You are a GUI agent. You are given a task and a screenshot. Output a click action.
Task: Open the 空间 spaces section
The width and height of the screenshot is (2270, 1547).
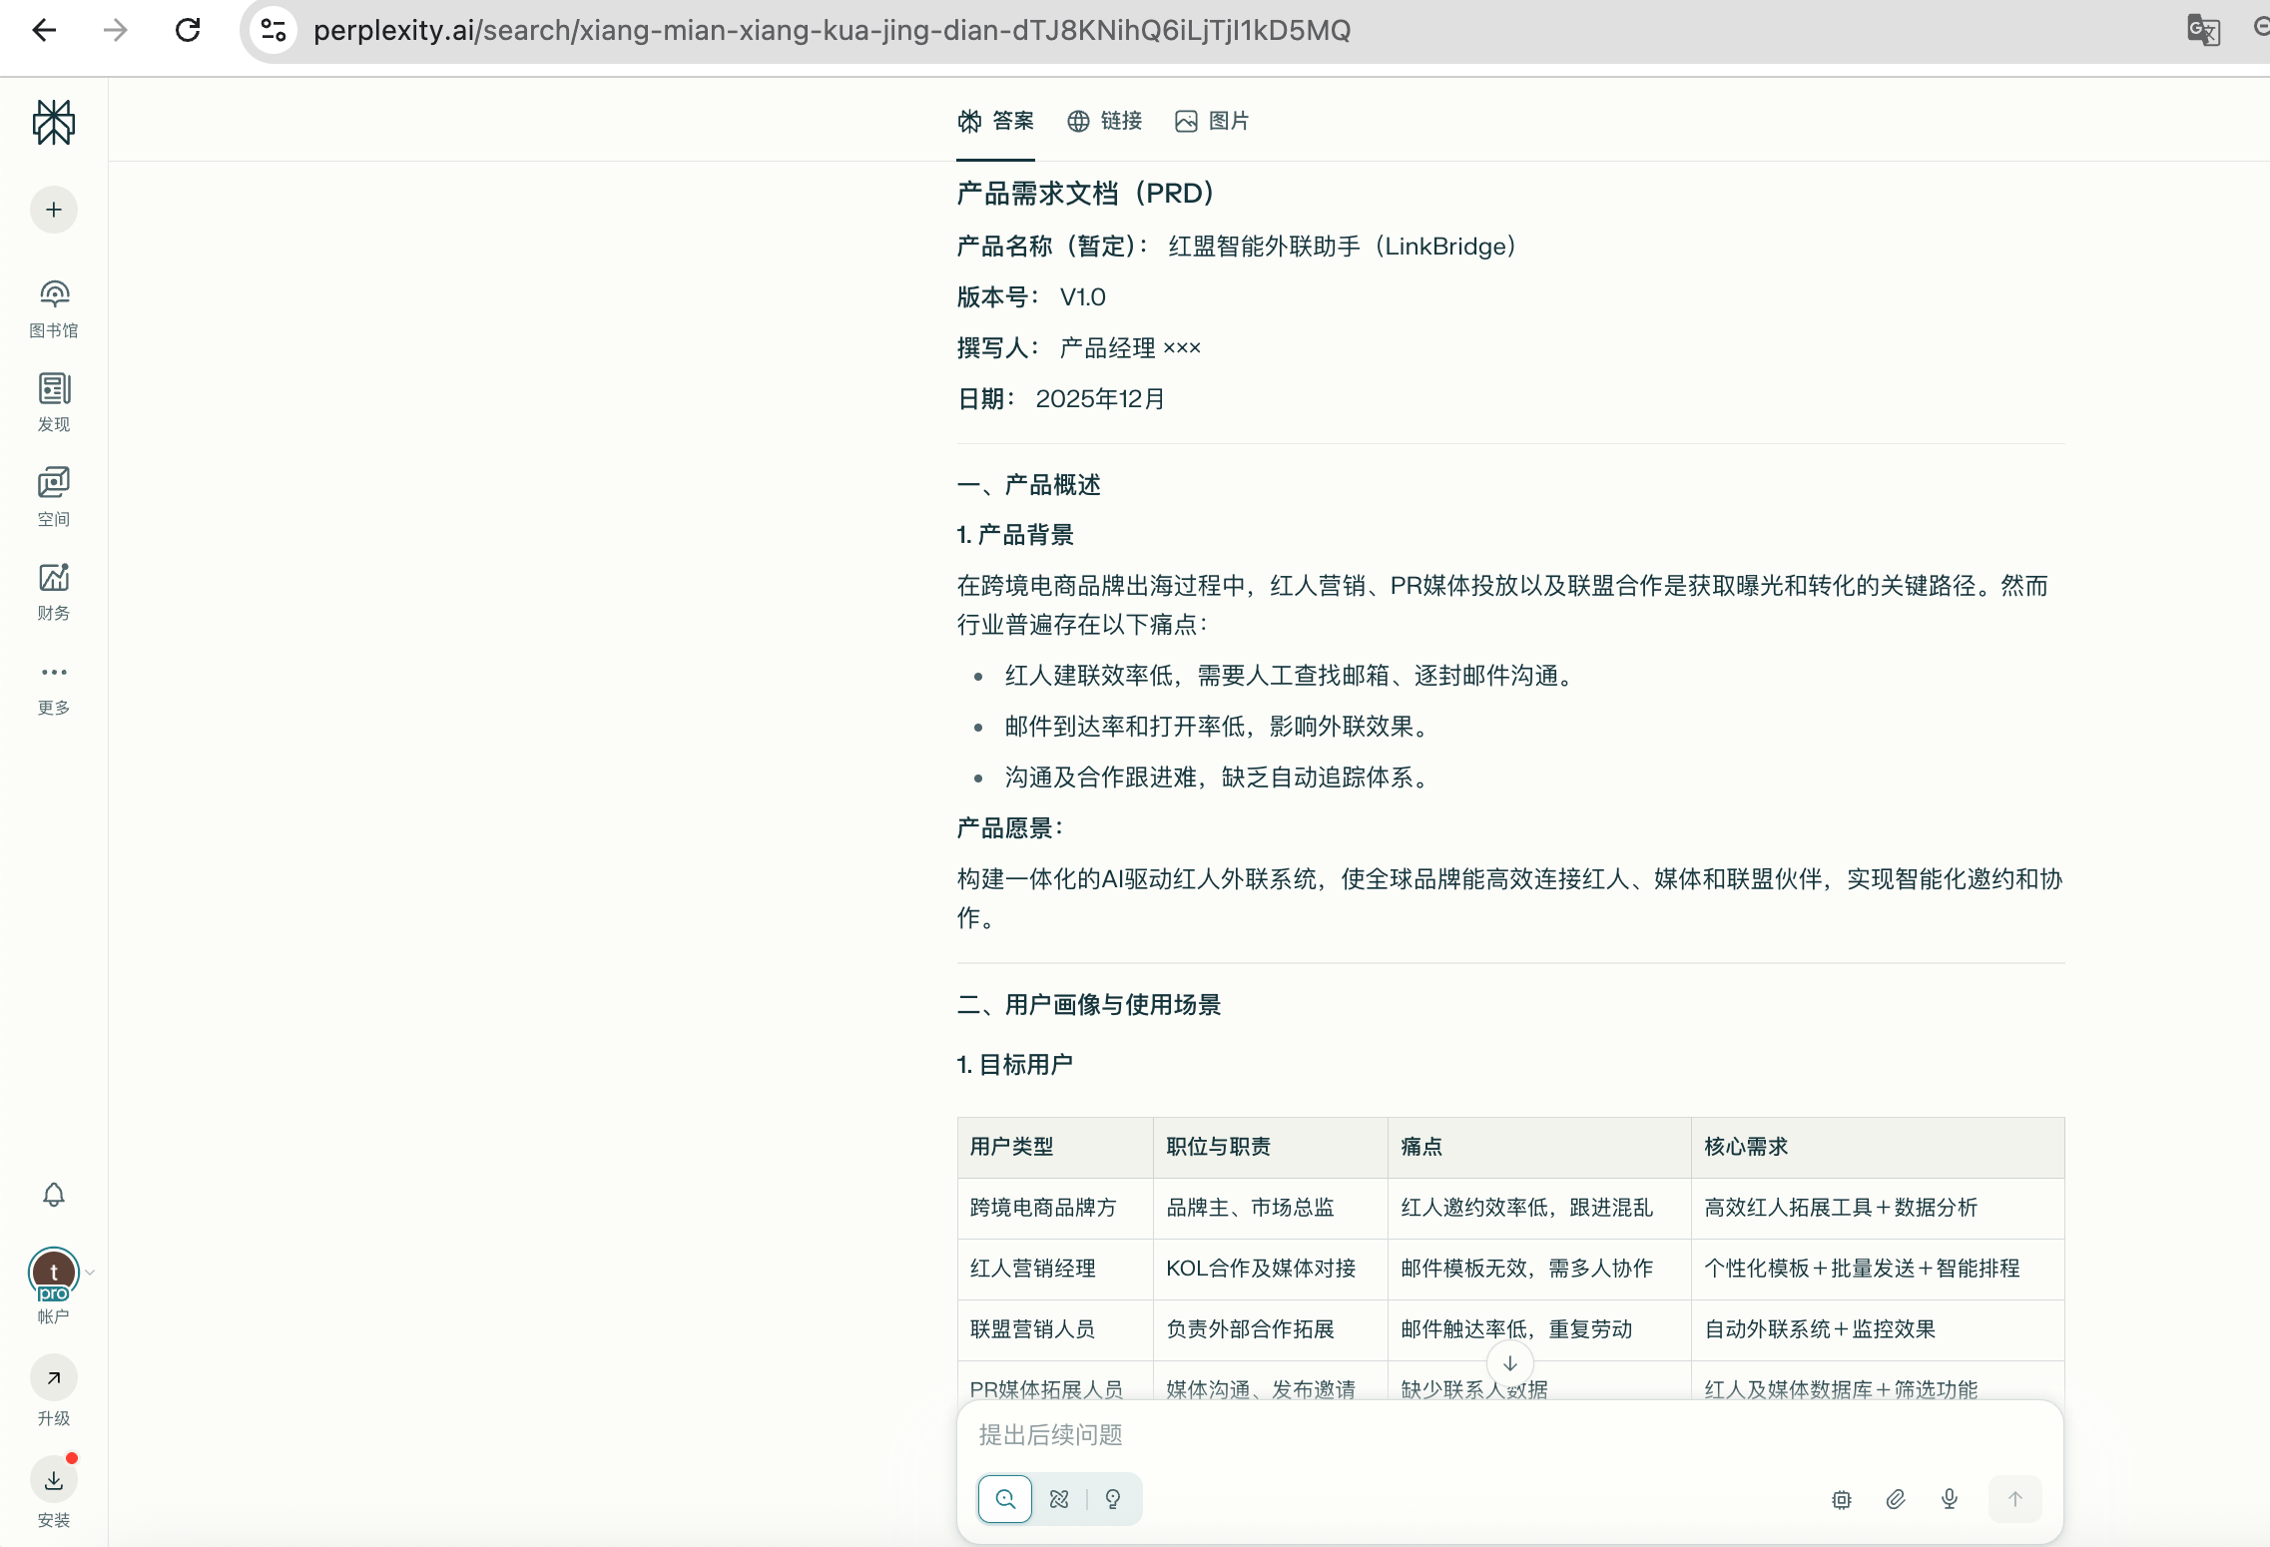pos(54,498)
